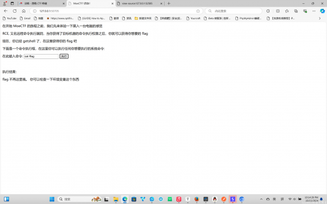Open the optifine https bookmark
The height and width of the screenshot is (204, 327).
pos(60,18)
